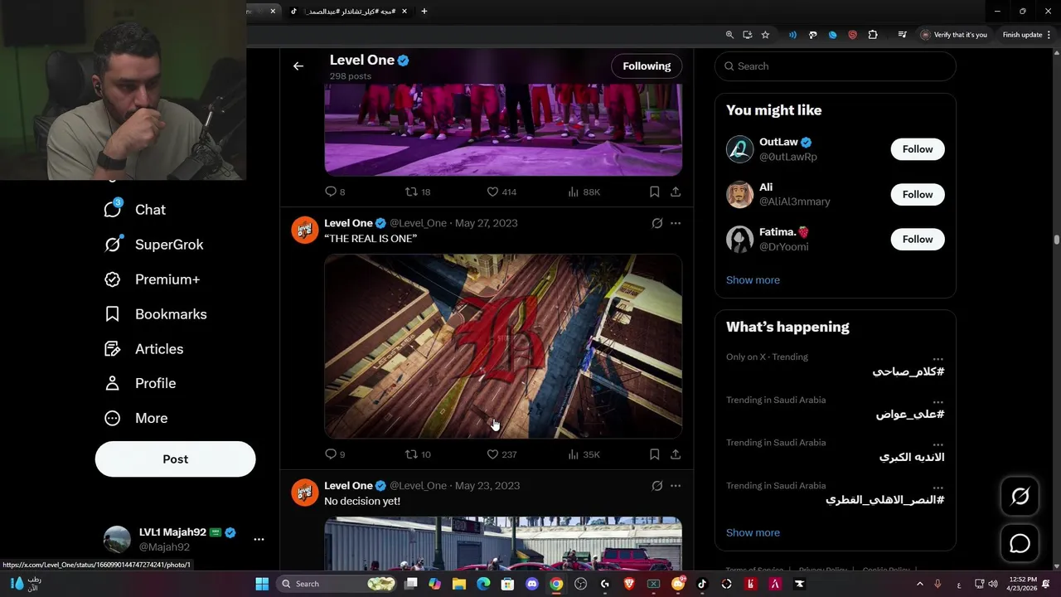Open the account menu next to LVL1 Majah92
Image resolution: width=1061 pixels, height=597 pixels.
point(259,539)
